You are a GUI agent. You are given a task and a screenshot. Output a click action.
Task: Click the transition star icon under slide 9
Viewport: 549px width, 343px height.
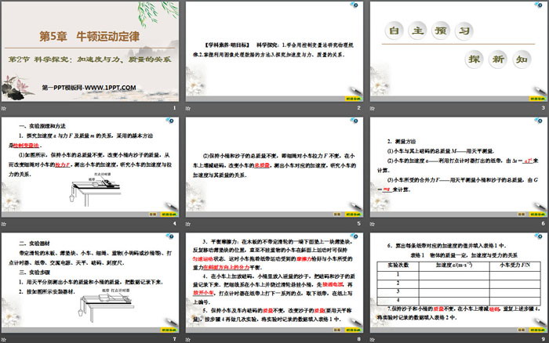tap(373, 339)
